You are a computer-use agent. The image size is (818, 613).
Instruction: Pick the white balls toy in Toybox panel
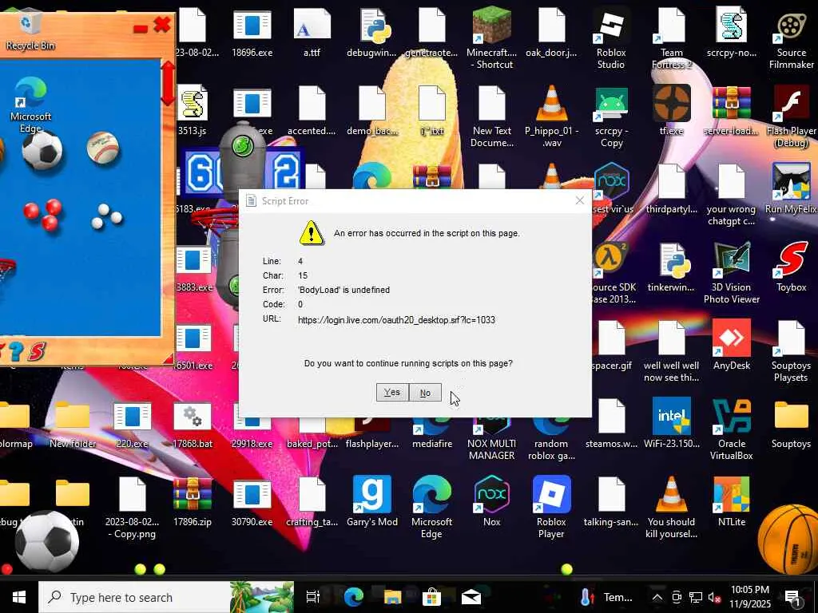106,217
